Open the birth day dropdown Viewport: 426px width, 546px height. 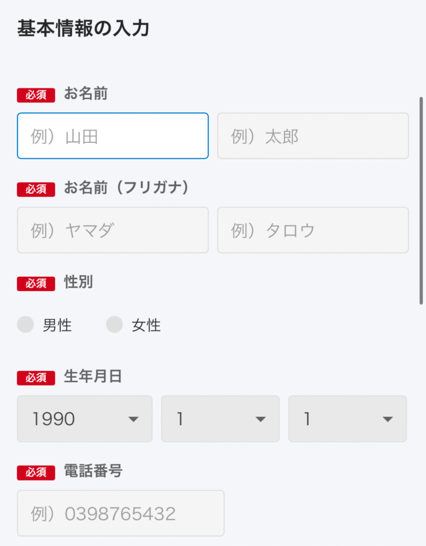[x=348, y=419]
